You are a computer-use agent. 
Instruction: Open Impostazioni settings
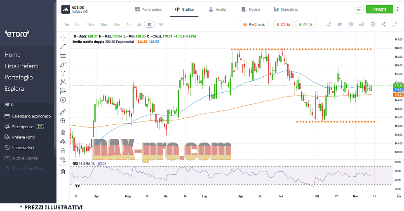click(x=19, y=148)
